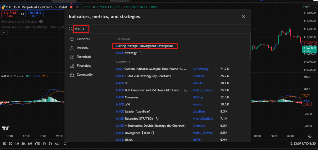Open the Personal category icon
The width and height of the screenshot is (318, 150).
[72, 48]
